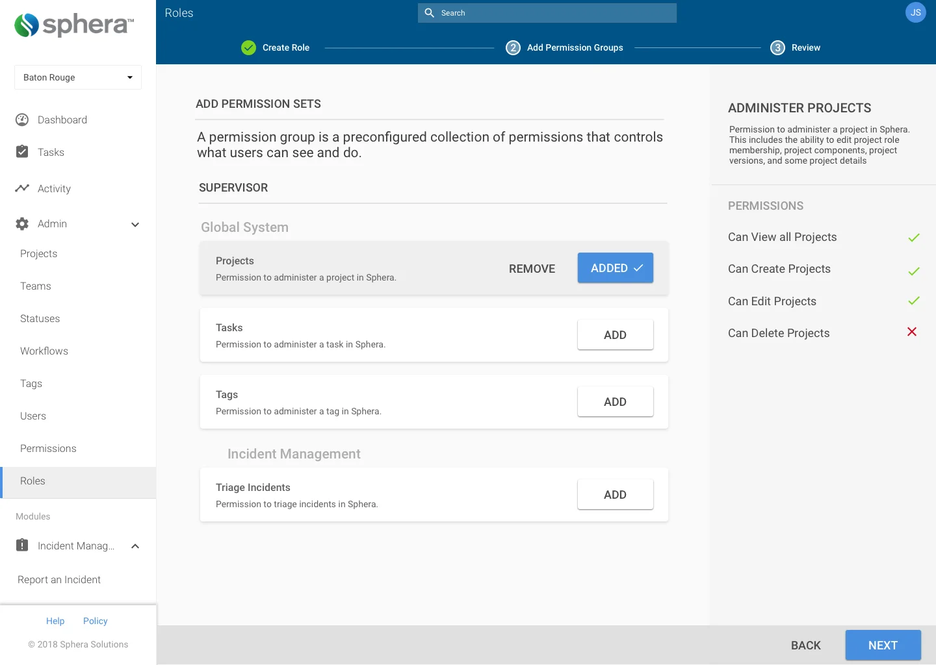
Task: Go to Teams under Admin
Action: [x=35, y=286]
